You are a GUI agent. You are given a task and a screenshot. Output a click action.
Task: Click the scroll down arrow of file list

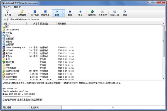click(x=163, y=78)
